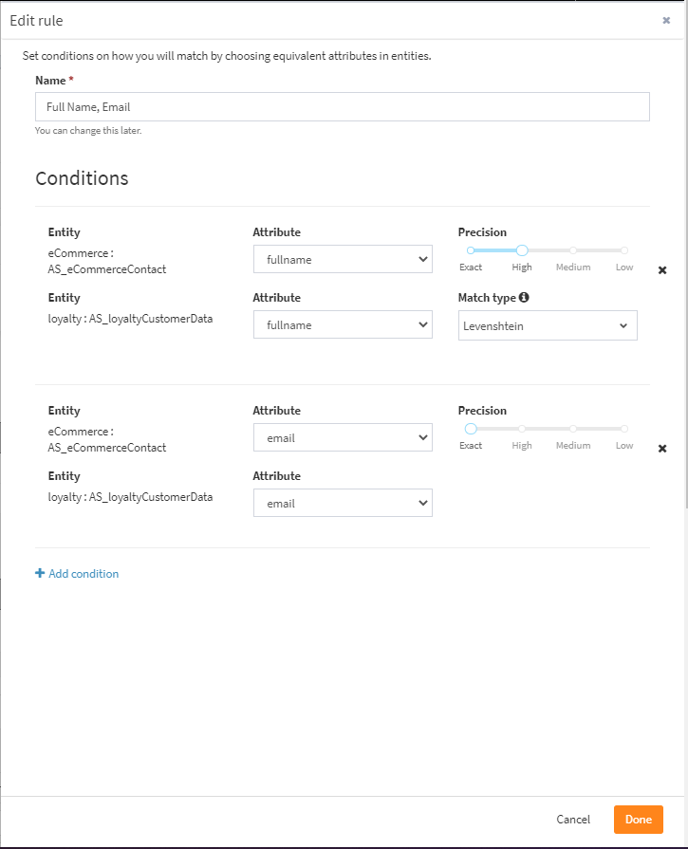The width and height of the screenshot is (688, 849).
Task: Click the rule Name input field
Action: (342, 107)
